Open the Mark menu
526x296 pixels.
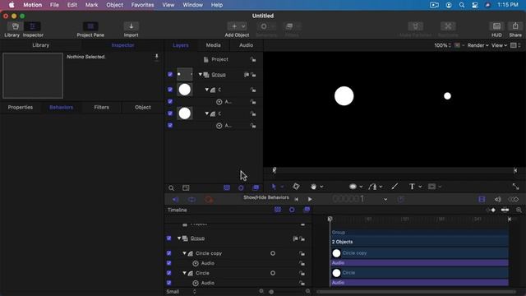pyautogui.click(x=91, y=5)
